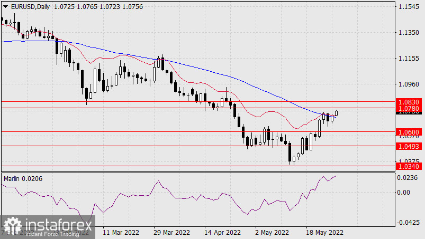Click the 1.0600 price level label
The width and height of the screenshot is (425, 239).
click(x=409, y=132)
